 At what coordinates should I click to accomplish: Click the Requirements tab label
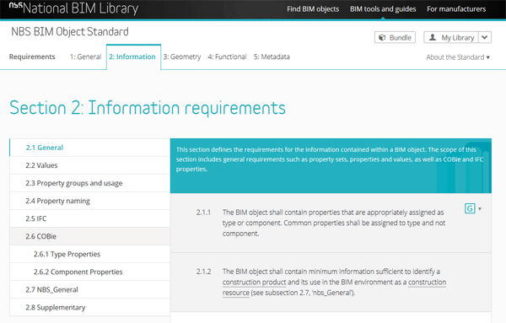(32, 57)
